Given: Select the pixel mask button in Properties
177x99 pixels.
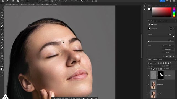Looking at the screenshot, I should (x=171, y=29).
